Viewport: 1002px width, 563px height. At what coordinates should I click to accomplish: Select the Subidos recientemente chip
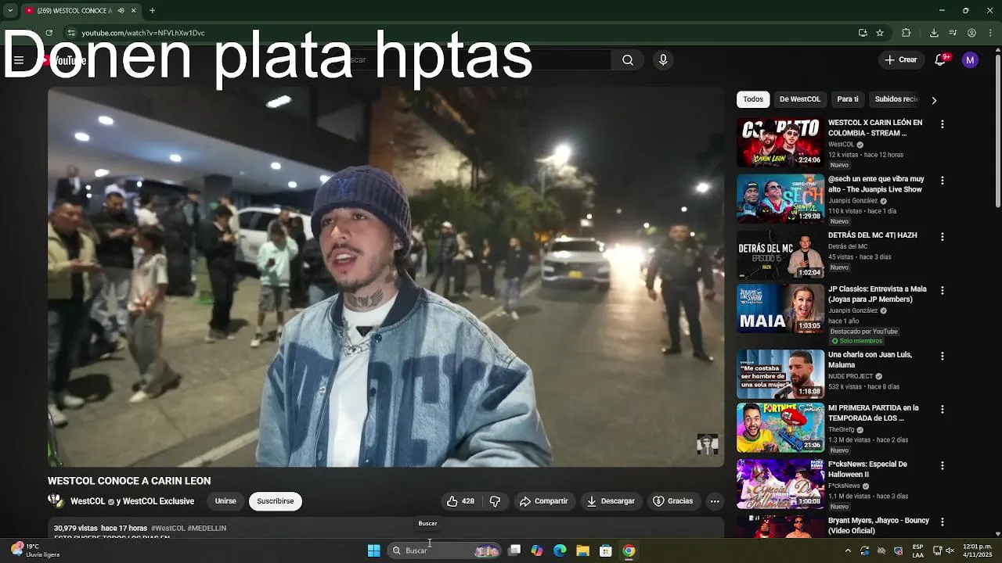(x=896, y=99)
